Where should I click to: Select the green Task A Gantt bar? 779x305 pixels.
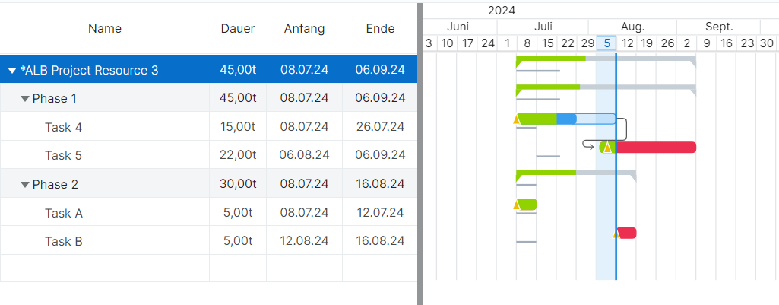tap(528, 204)
